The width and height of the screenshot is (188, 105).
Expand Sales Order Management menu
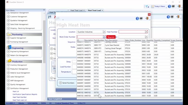pyautogui.click(x=8, y=24)
